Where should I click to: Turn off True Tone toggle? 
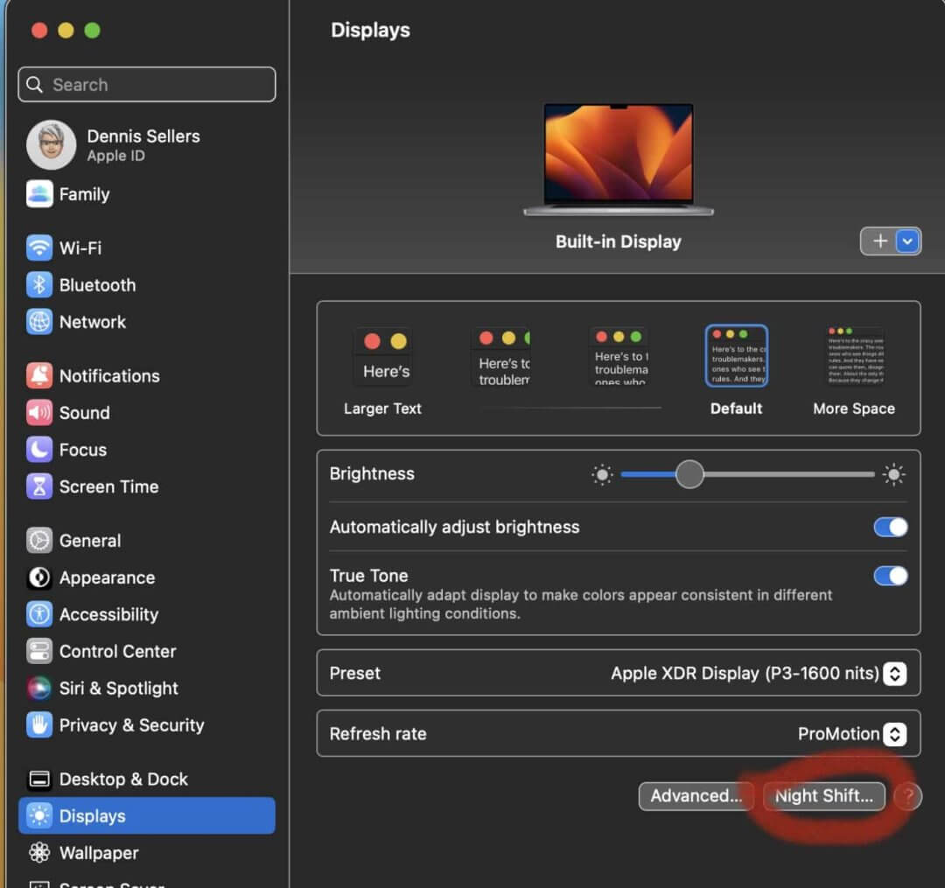point(890,576)
